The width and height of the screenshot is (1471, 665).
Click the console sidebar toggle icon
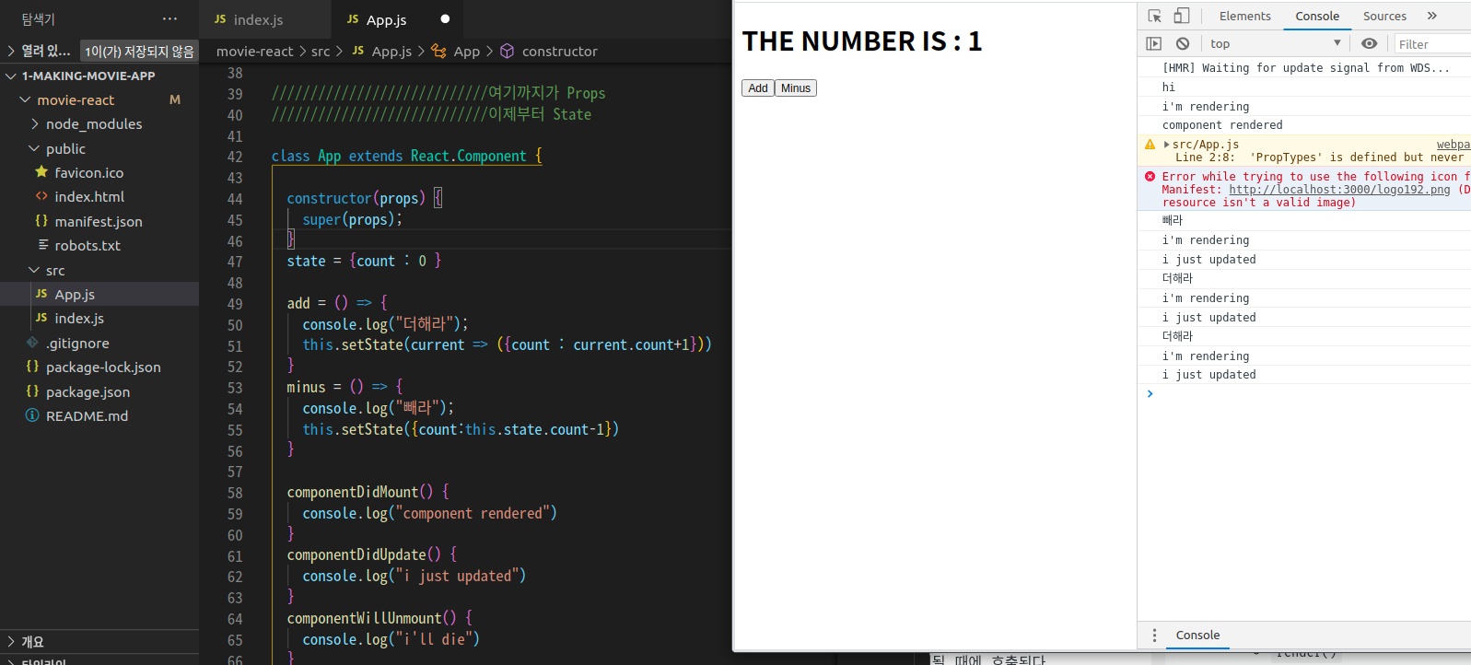pyautogui.click(x=1154, y=43)
